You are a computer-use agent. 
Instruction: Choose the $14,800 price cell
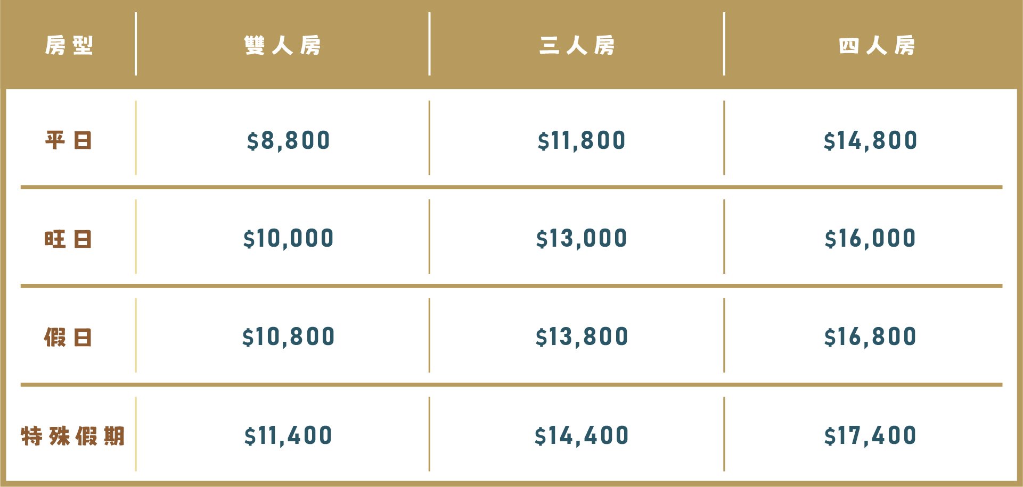[870, 141]
